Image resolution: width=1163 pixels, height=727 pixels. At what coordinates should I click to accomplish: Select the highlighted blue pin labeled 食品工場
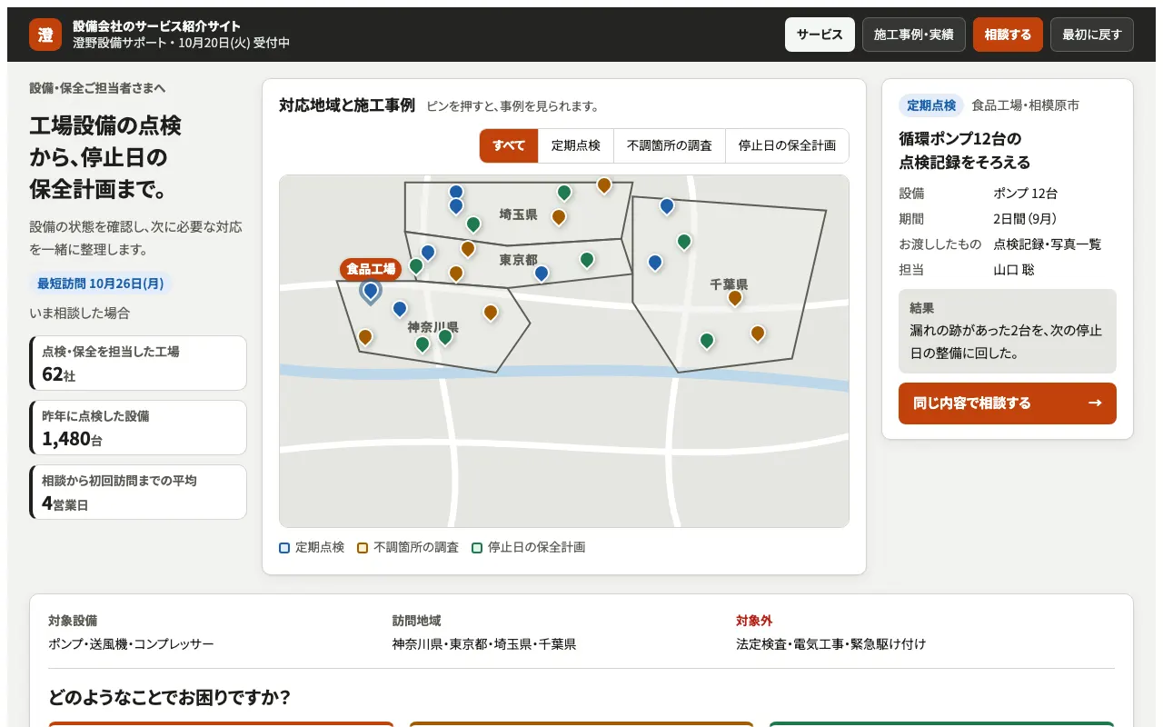click(371, 291)
